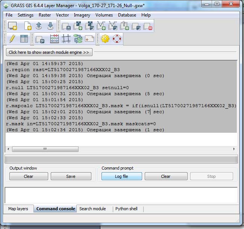Image resolution: width=244 pixels, height=229 pixels.
Task: Open the File menu
Action: [x=9, y=15]
